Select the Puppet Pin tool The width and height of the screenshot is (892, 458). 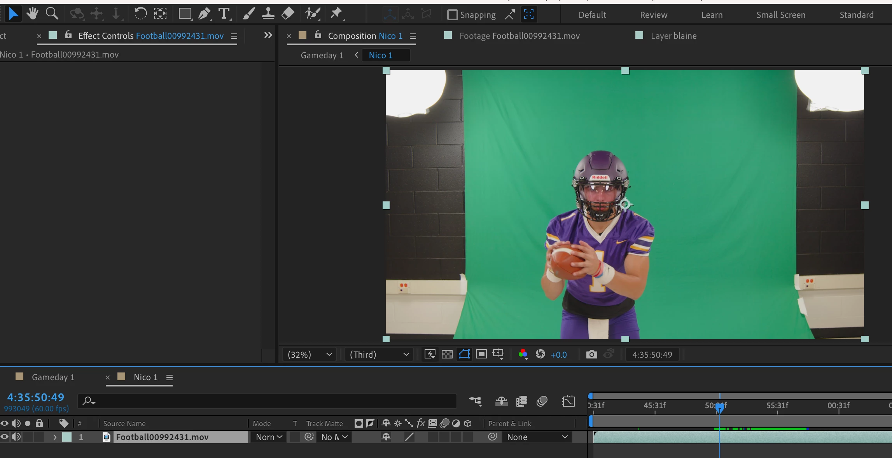point(336,14)
